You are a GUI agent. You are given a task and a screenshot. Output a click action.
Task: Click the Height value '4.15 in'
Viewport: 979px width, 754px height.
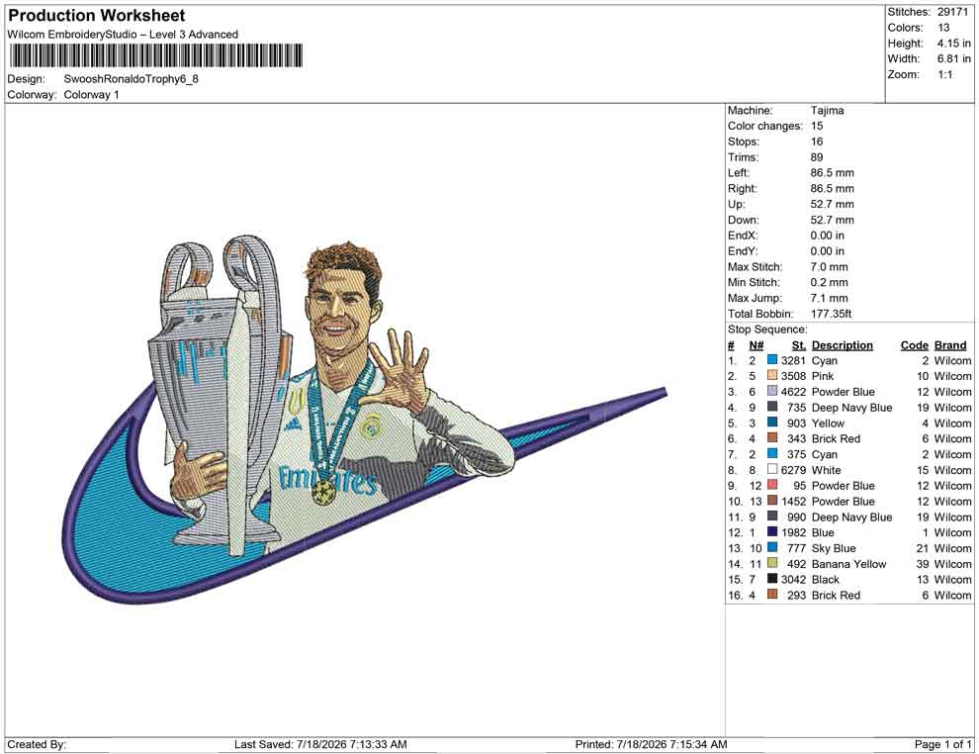[953, 44]
